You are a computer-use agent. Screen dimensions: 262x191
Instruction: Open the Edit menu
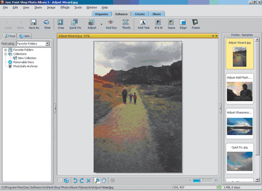click(x=15, y=8)
